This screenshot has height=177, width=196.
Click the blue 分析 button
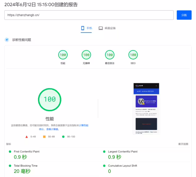pyautogui.click(x=184, y=15)
